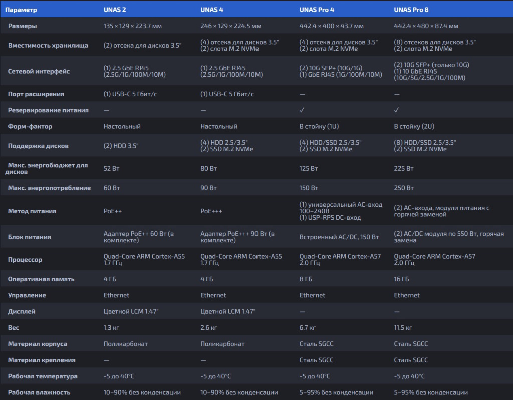513x400 pixels.
Task: Click the "Сетевой интерфейс" row label
Action: pos(39,71)
